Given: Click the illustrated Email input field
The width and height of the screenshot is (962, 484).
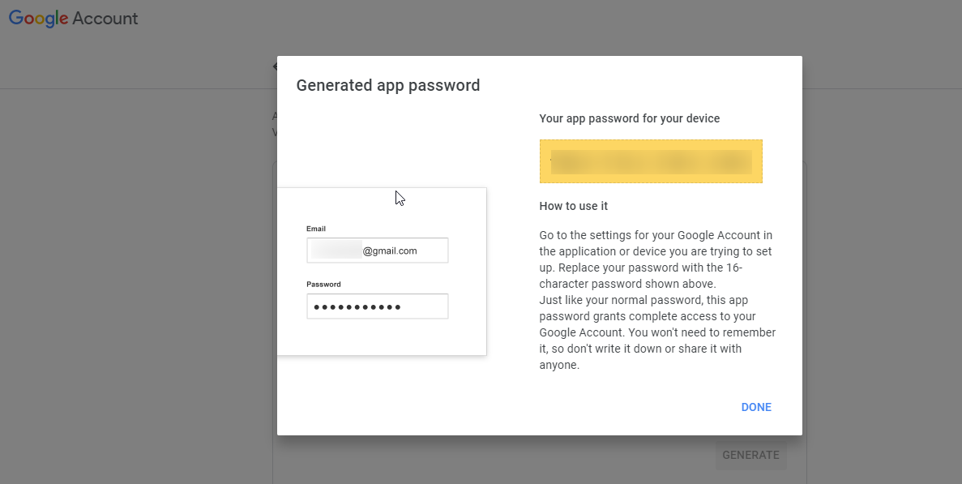Looking at the screenshot, I should (377, 251).
